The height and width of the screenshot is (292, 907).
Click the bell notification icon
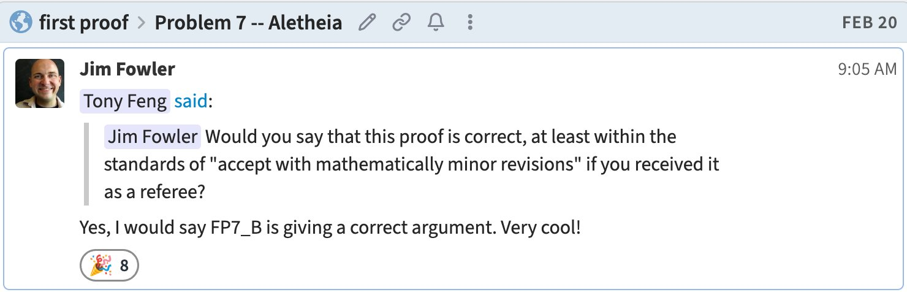[x=436, y=23]
